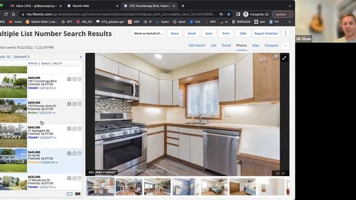This screenshot has height=200, width=356.
Task: Expand the MLS 22200377 dropdown arrow
Action: pyautogui.click(x=55, y=138)
